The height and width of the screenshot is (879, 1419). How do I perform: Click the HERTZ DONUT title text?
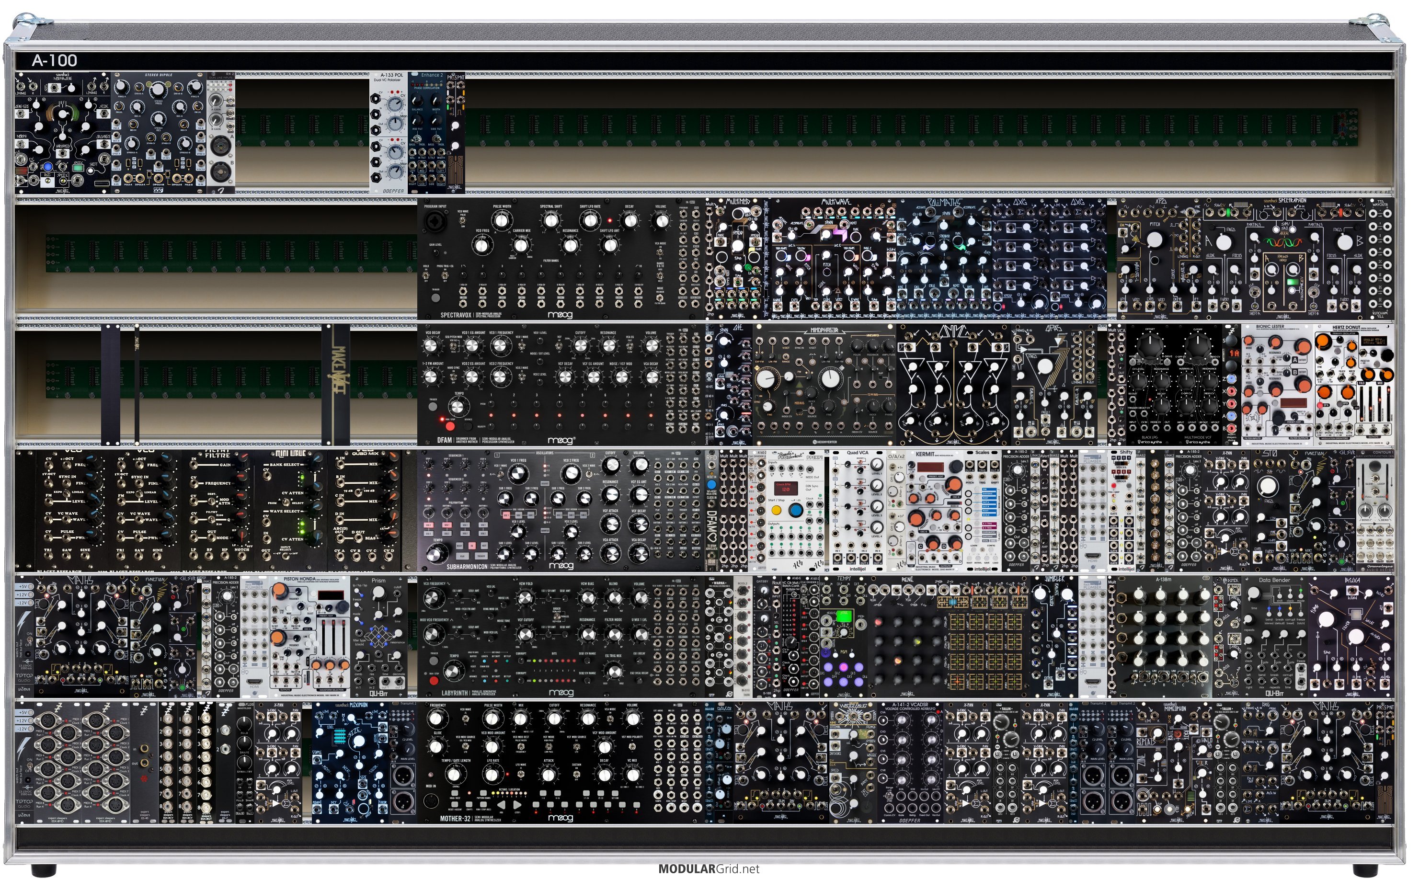pyautogui.click(x=1346, y=328)
